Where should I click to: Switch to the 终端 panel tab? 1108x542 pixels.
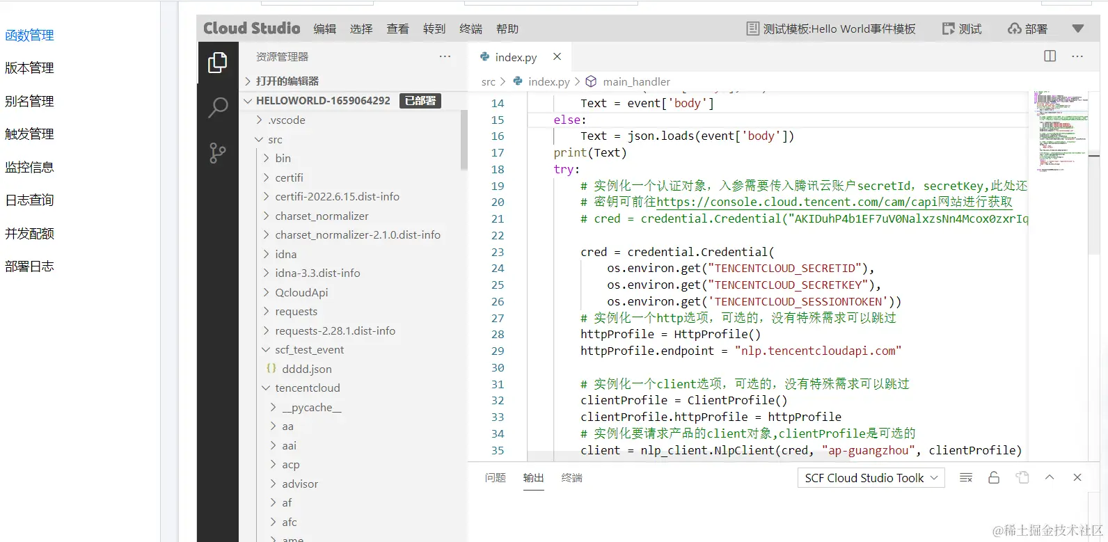572,477
